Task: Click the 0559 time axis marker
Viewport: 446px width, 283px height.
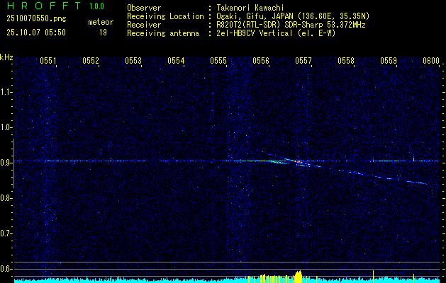Action: pyautogui.click(x=389, y=60)
